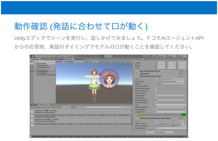Switch to the Asset Store tab

tap(80, 59)
